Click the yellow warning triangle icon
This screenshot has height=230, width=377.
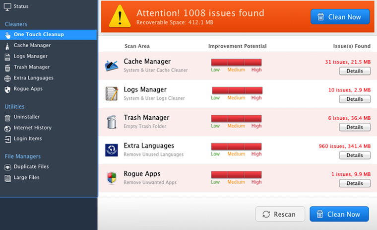[119, 16]
